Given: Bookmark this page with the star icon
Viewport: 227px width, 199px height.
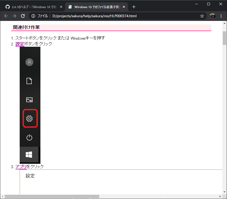Looking at the screenshot, I should [202, 16].
